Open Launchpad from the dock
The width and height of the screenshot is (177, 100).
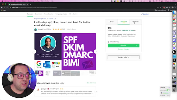pyautogui.click(x=174, y=16)
